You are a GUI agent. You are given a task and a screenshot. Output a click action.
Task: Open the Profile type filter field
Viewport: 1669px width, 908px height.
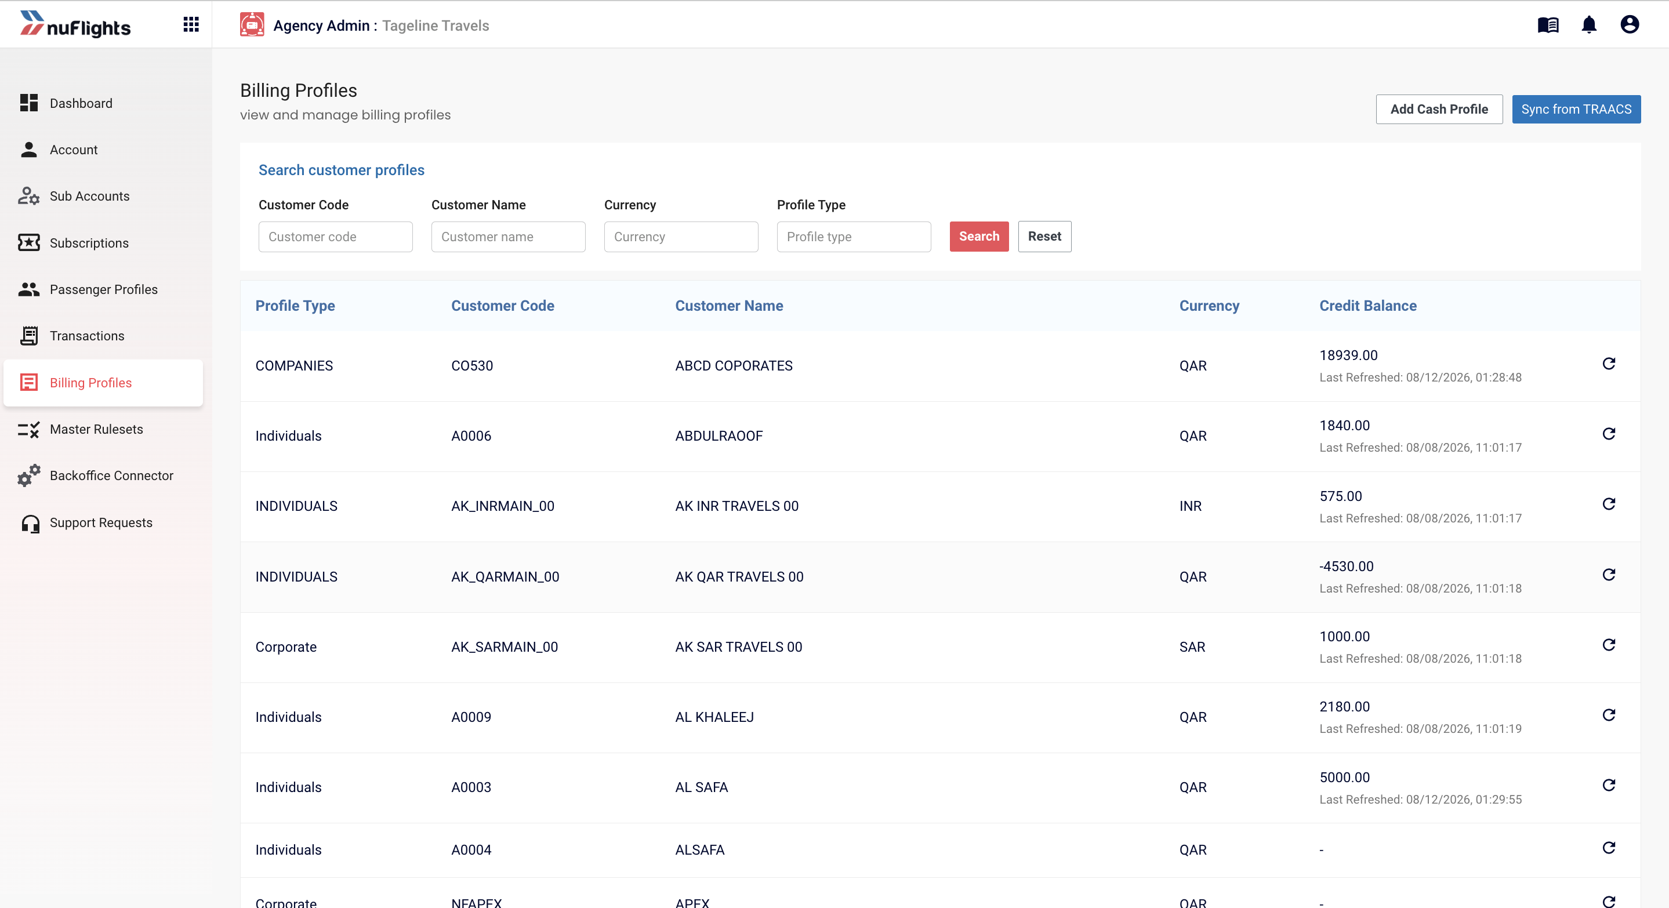854,237
